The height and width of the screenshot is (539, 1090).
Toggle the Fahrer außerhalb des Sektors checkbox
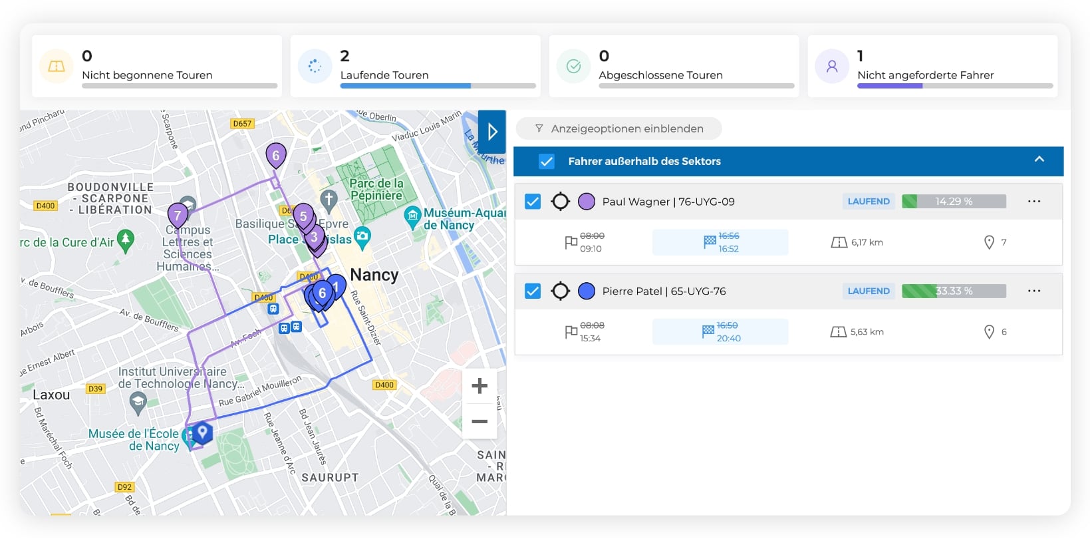click(547, 162)
